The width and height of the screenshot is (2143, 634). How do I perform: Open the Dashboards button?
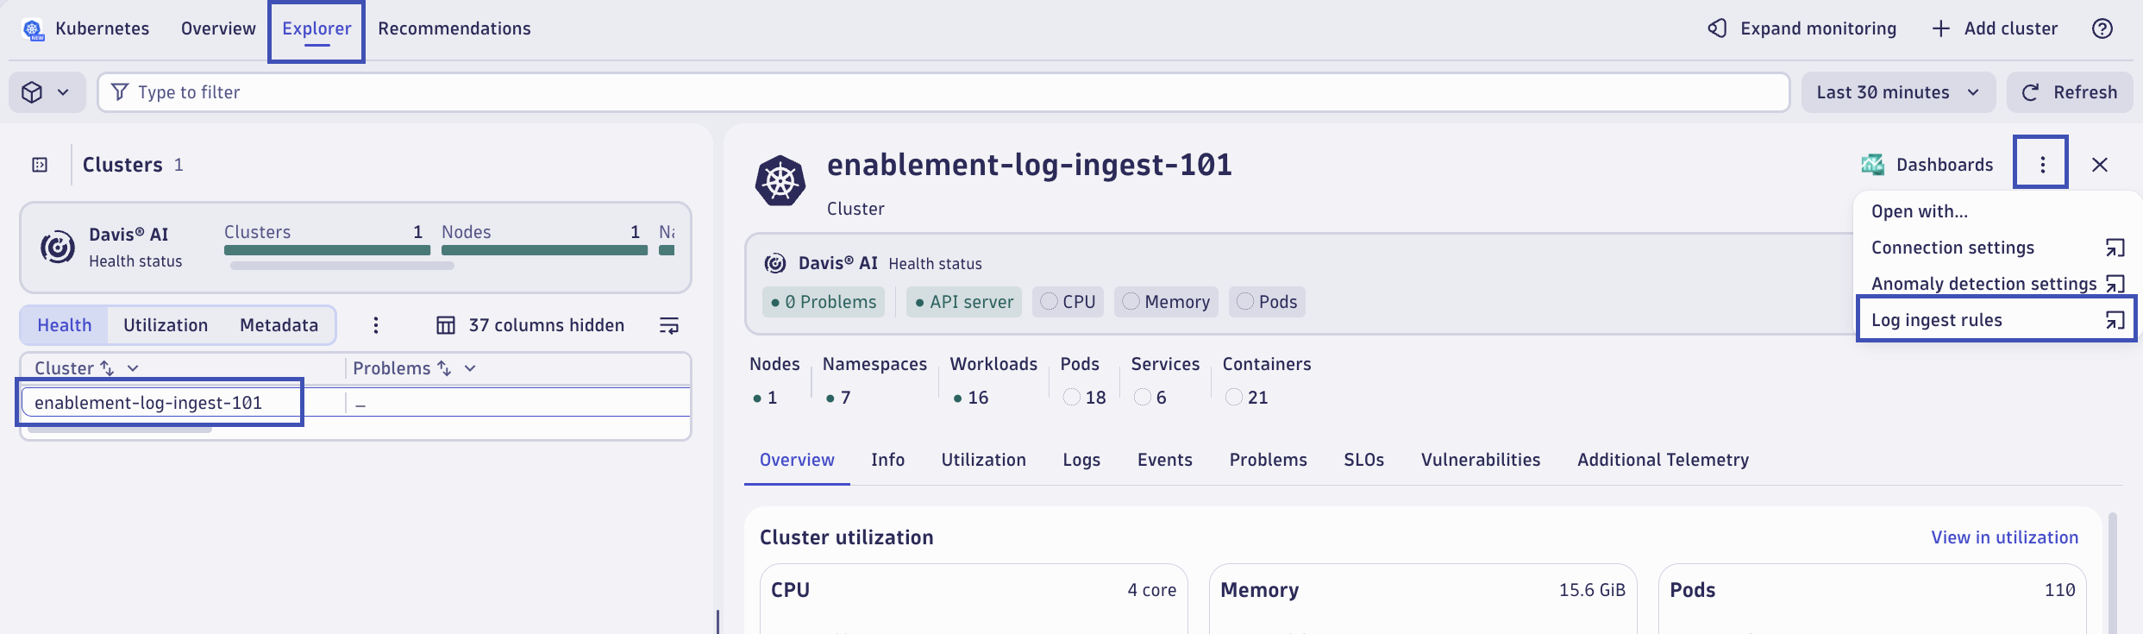[x=1927, y=165]
